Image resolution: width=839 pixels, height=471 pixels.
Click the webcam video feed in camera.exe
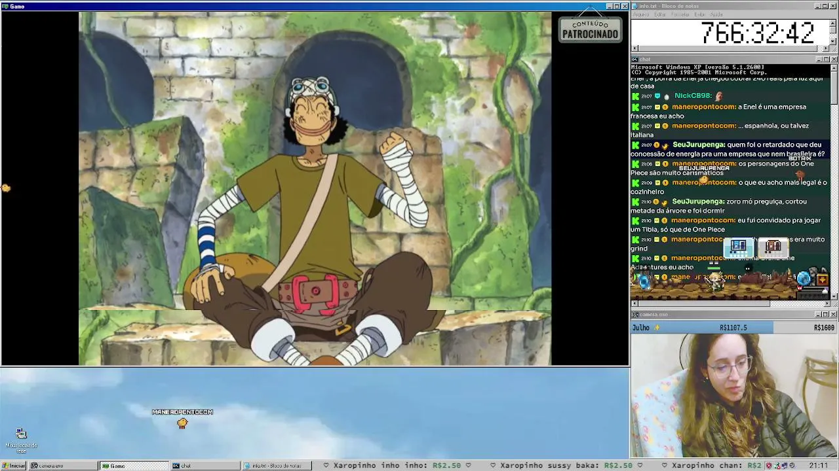[734, 396]
